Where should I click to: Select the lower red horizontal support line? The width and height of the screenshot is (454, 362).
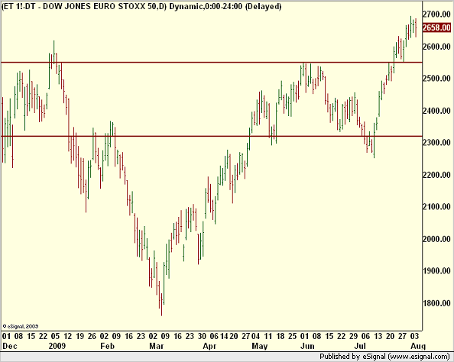pyautogui.click(x=212, y=136)
